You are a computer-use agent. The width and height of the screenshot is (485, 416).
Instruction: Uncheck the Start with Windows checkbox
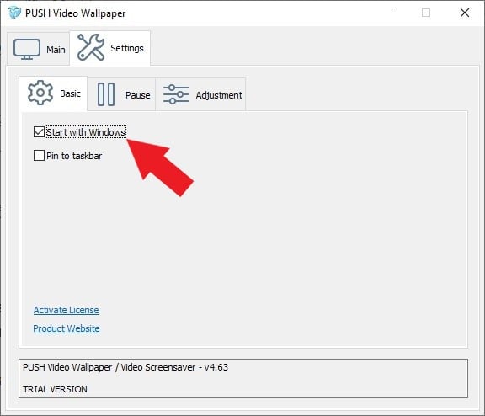tap(39, 132)
